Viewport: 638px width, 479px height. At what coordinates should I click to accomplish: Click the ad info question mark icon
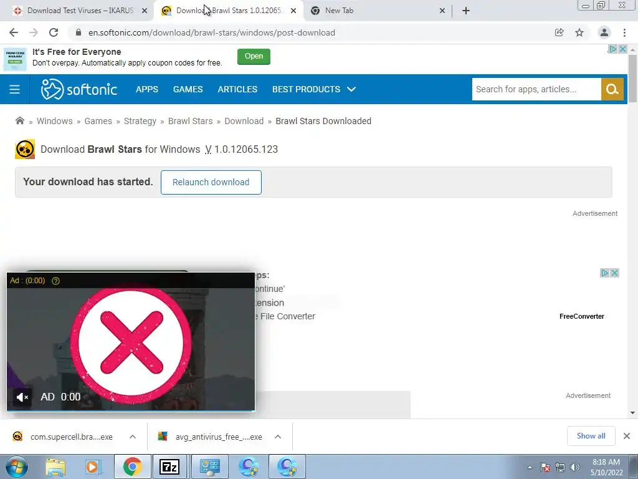(x=55, y=281)
